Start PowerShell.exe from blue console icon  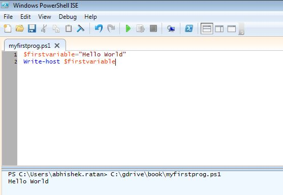click(189, 28)
